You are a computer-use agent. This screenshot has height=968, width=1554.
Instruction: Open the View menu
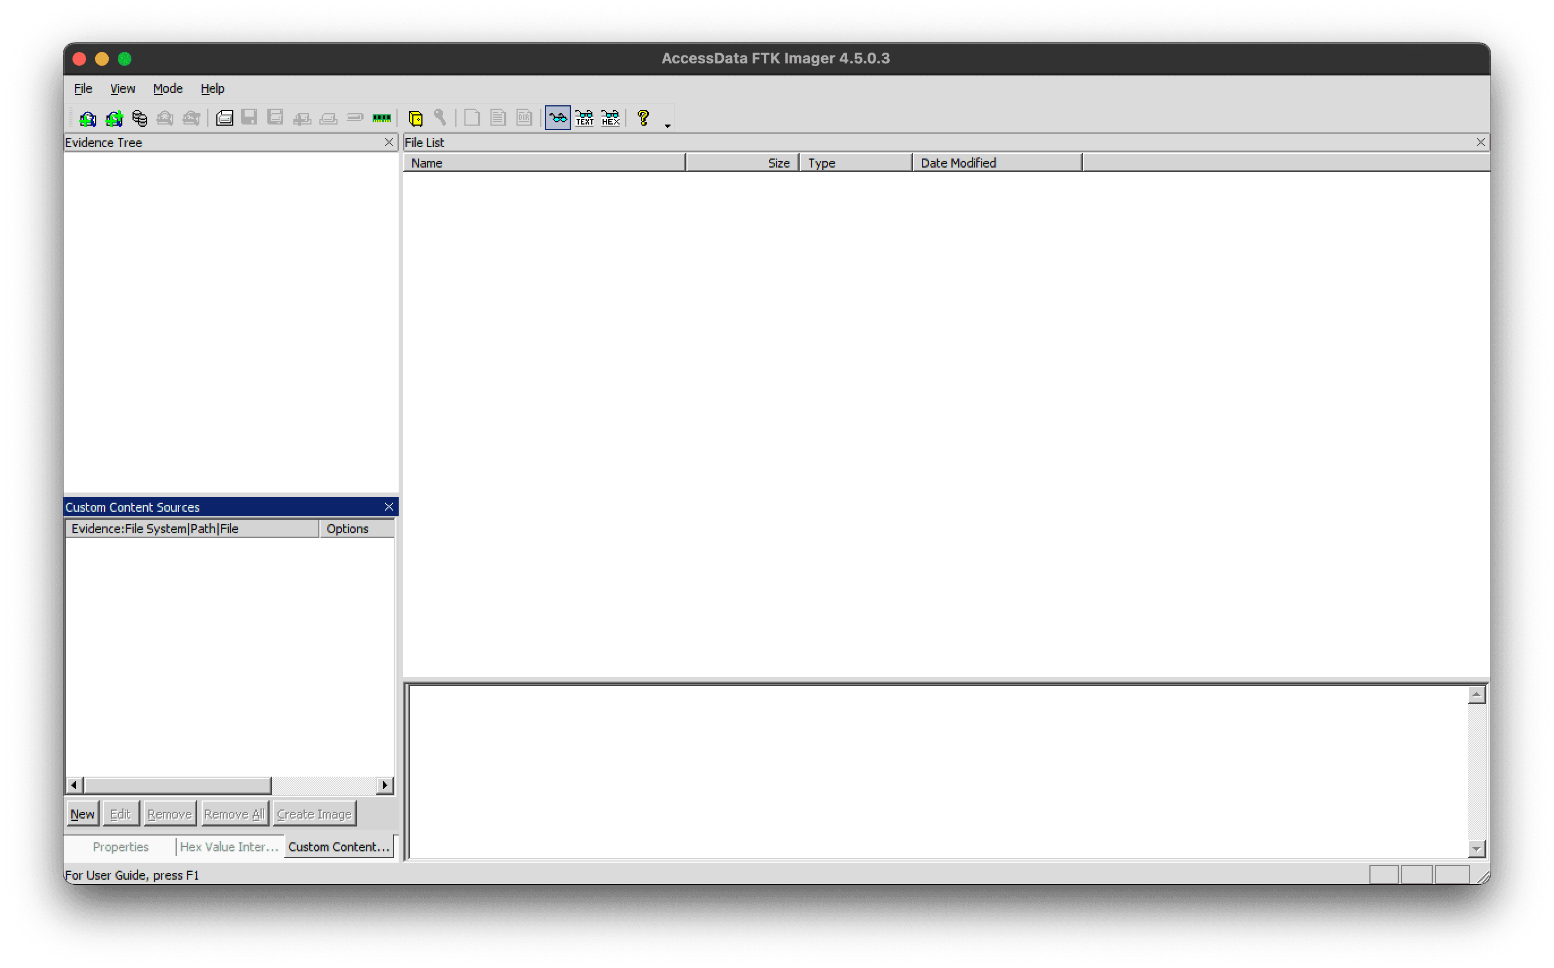point(122,88)
